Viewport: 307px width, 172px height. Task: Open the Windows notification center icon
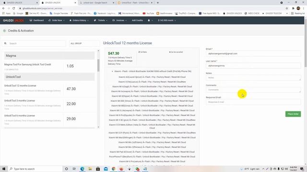pos(302,169)
